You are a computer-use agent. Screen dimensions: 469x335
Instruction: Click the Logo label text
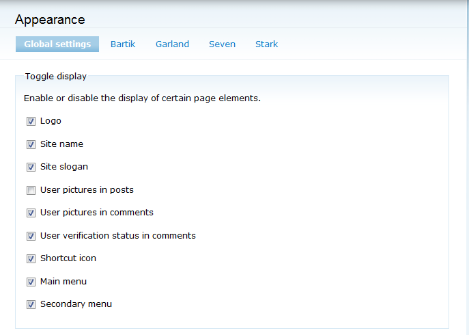click(51, 121)
